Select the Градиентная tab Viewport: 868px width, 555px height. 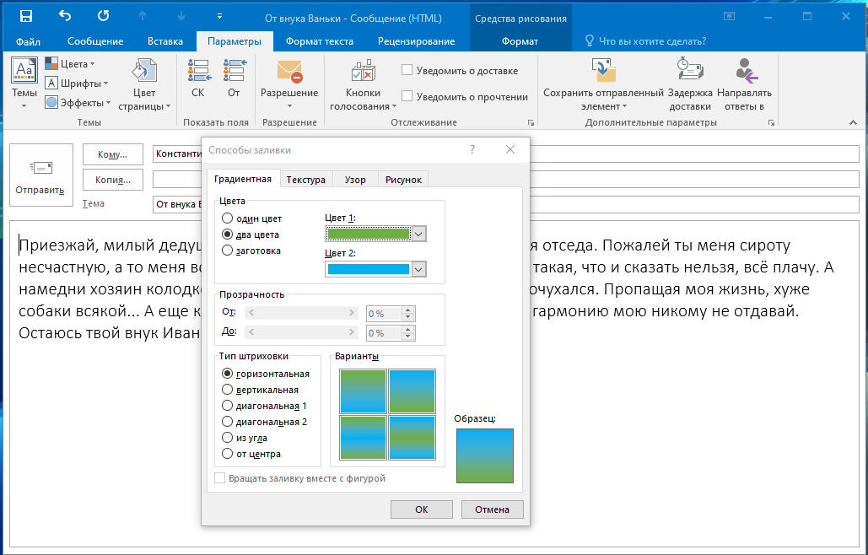coord(243,179)
